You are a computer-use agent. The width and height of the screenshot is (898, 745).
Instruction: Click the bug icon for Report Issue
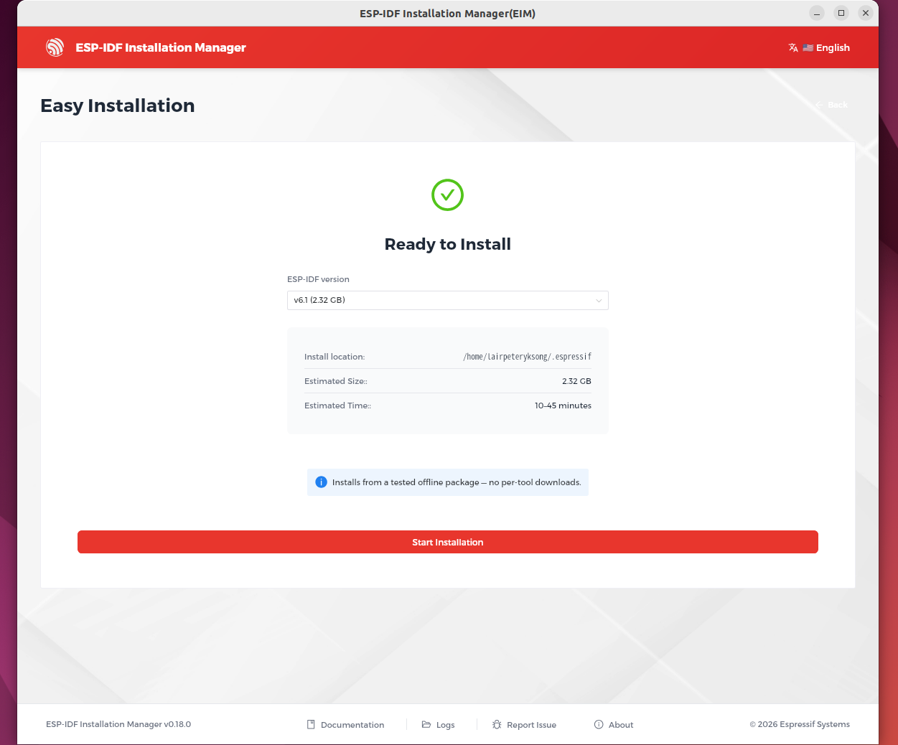click(497, 725)
